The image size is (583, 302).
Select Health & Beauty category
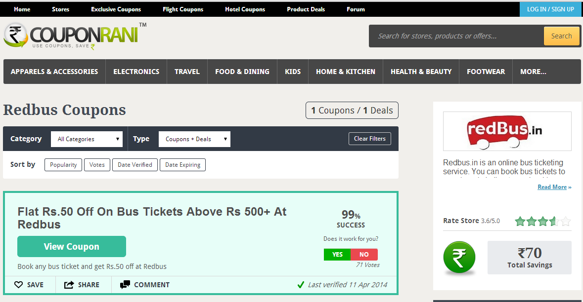421,72
